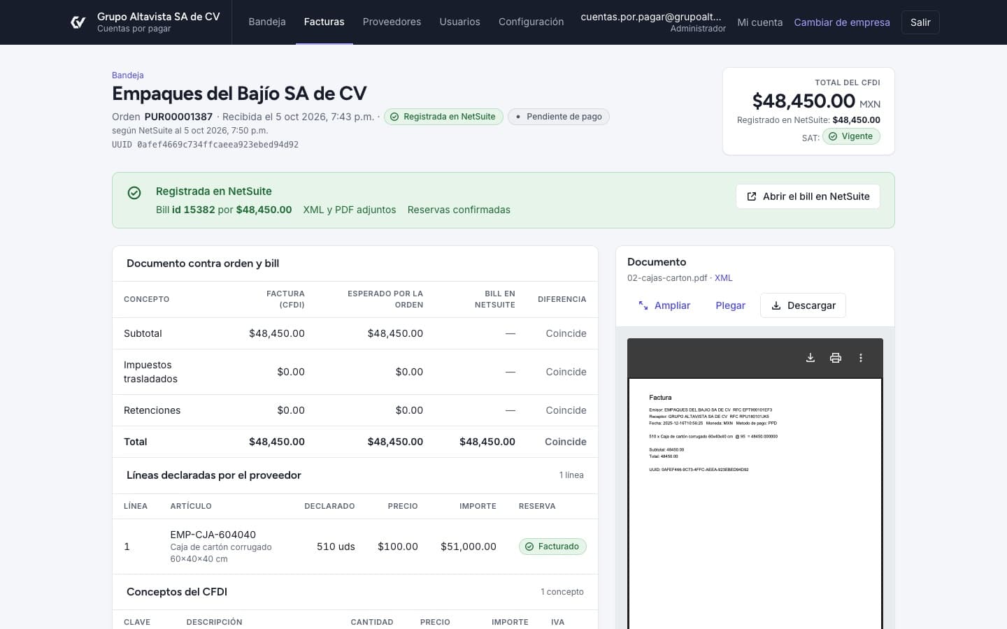Click the Facturado reserve badge
1007x629 pixels.
click(x=552, y=547)
